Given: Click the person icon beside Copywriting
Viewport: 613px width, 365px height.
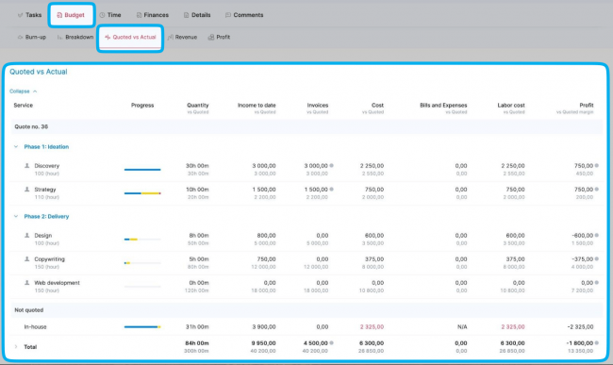Looking at the screenshot, I should pos(27,258).
